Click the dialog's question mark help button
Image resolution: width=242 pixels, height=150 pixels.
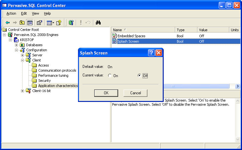151,53
